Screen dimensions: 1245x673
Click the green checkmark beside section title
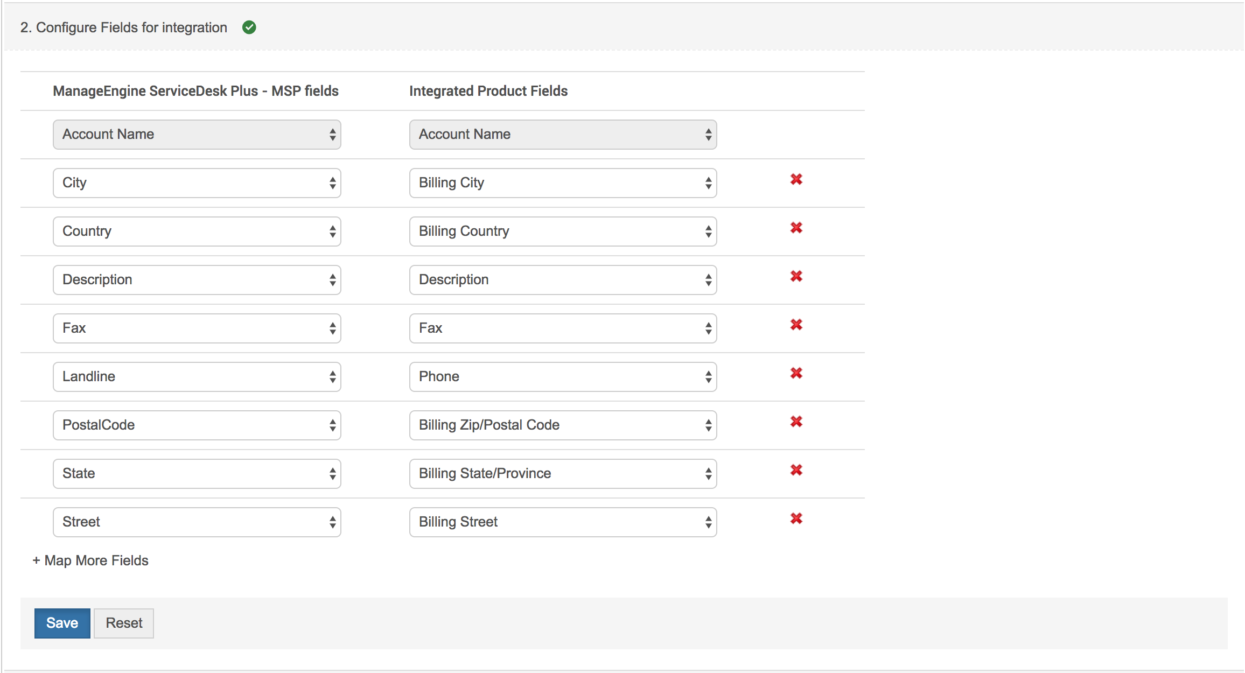pyautogui.click(x=249, y=27)
